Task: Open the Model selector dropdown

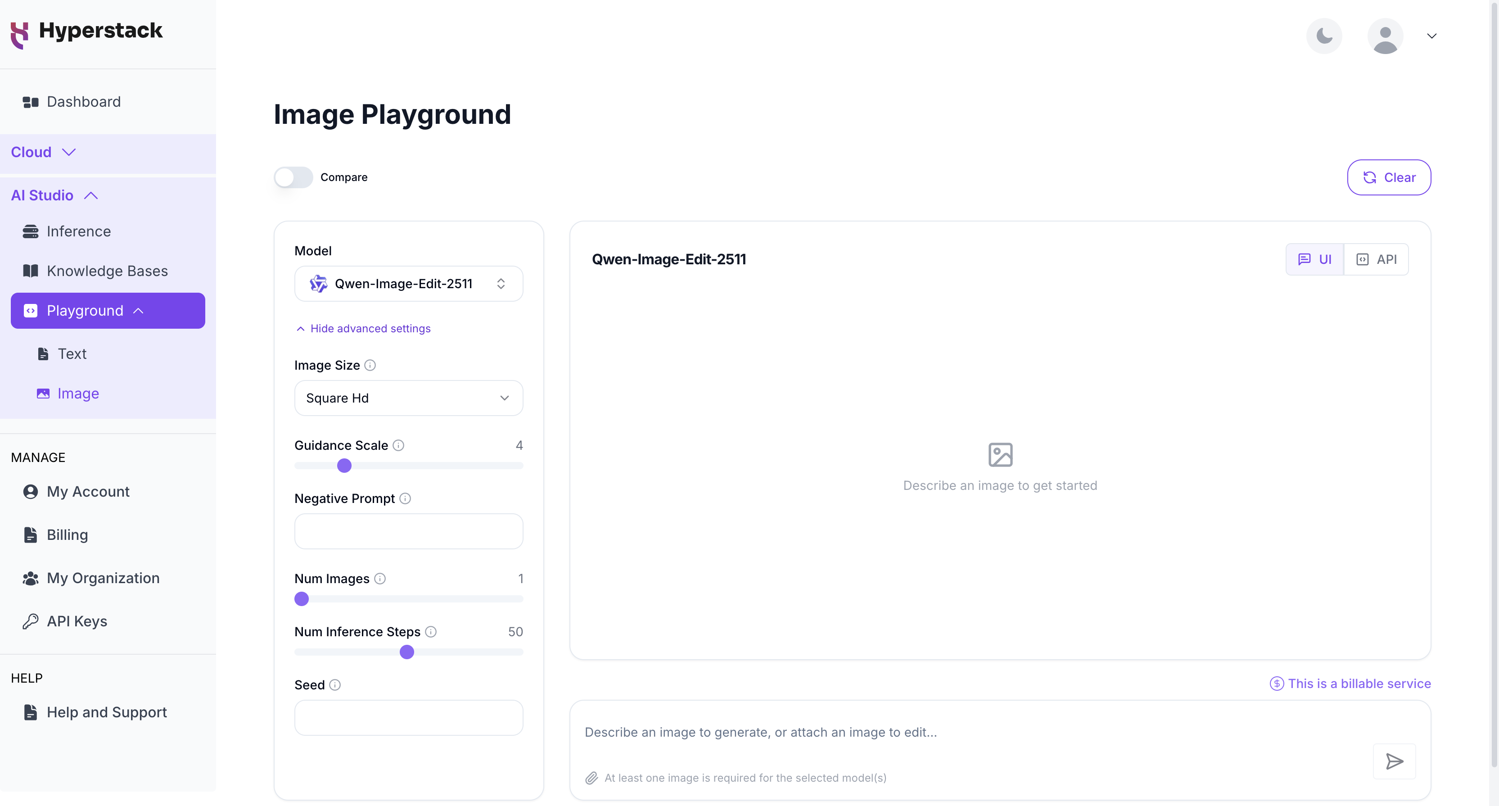Action: coord(408,284)
